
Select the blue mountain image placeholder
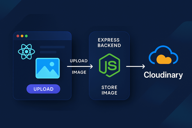(x=48, y=68)
